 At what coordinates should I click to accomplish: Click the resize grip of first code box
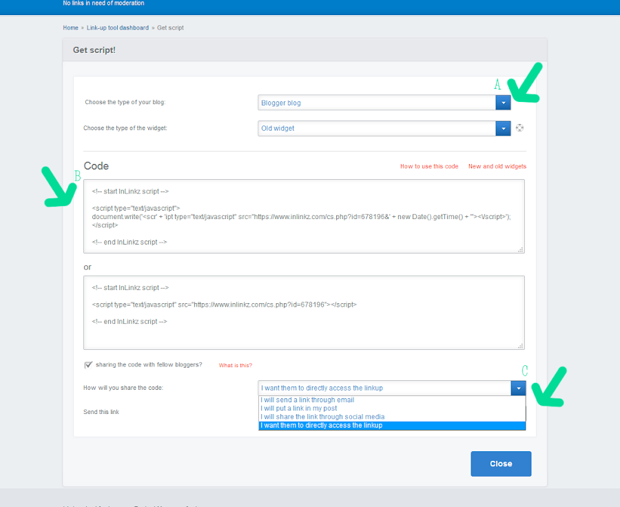coord(521,249)
